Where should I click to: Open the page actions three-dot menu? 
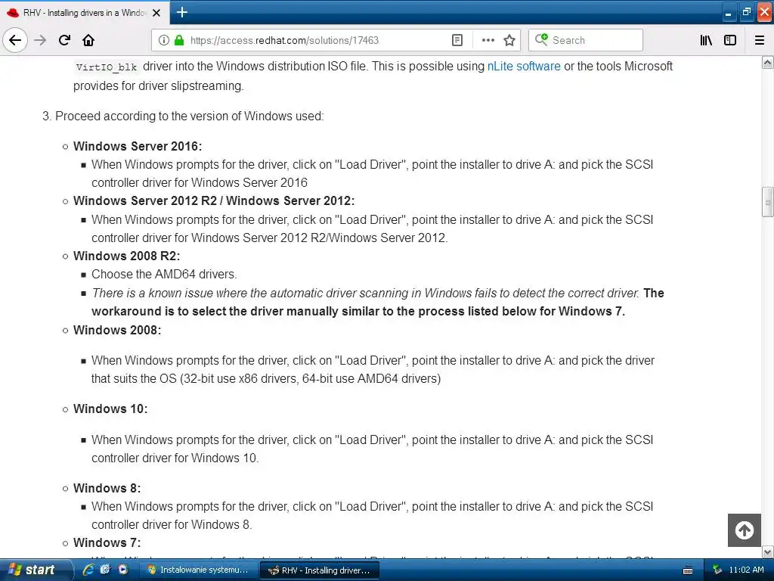point(488,40)
